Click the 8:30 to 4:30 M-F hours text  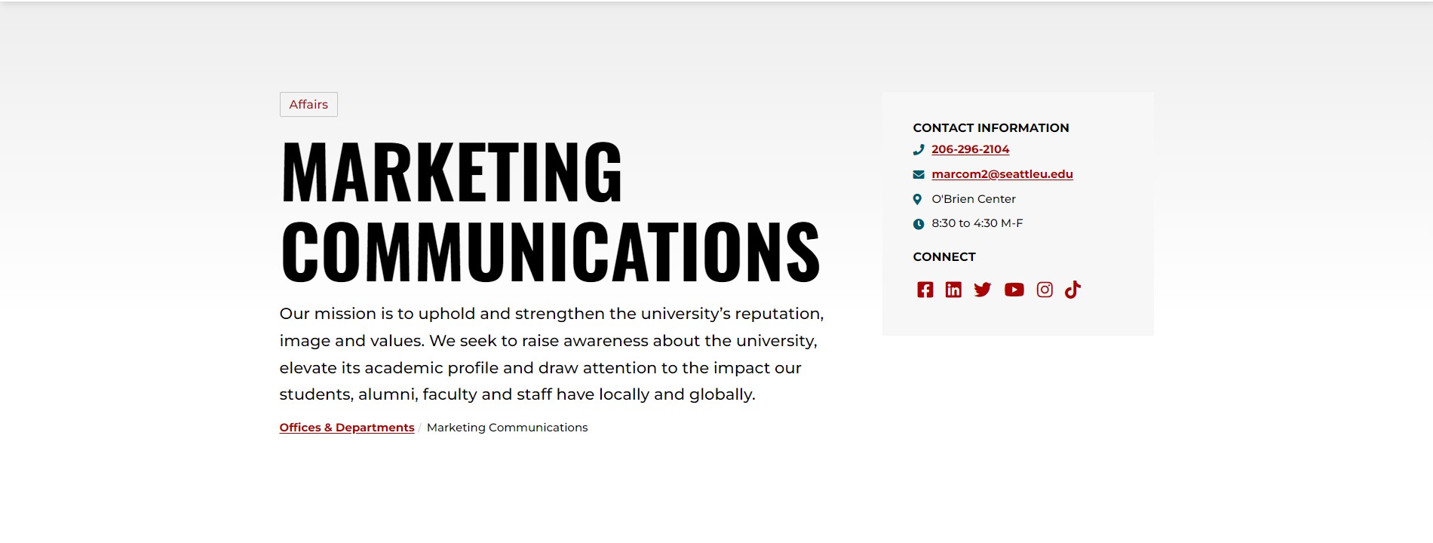977,223
